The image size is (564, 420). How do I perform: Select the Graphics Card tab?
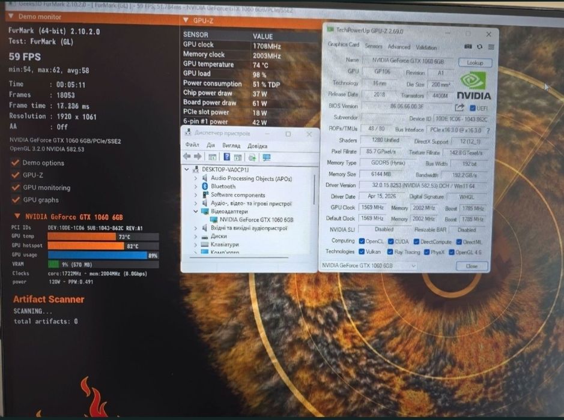tap(343, 44)
